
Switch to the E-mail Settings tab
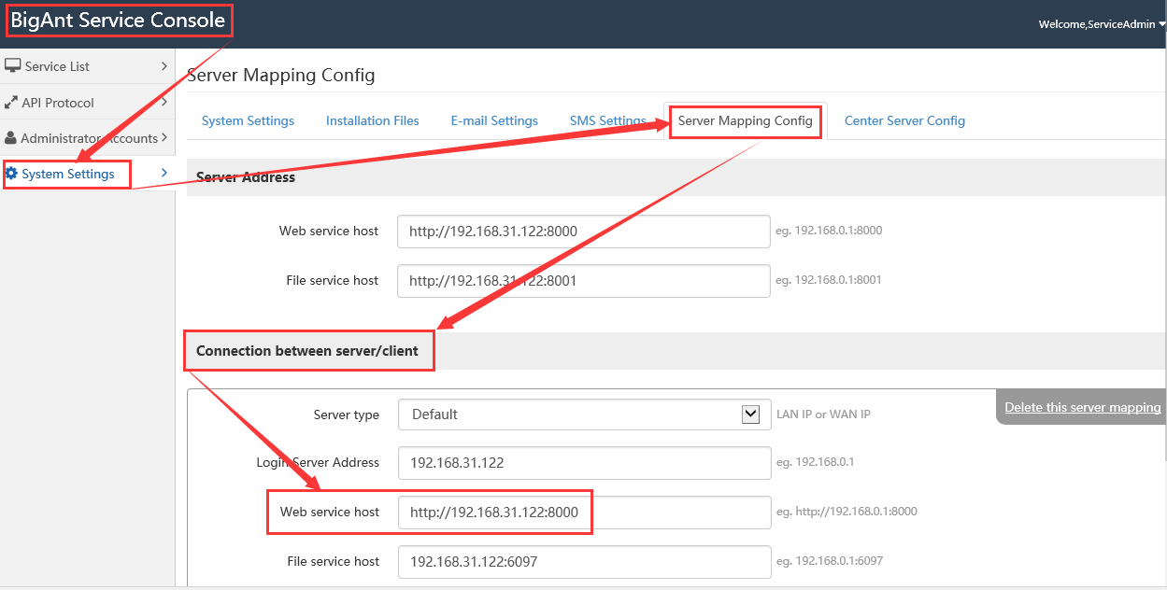pos(494,120)
